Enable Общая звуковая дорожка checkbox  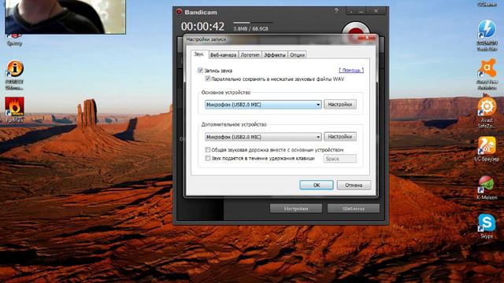pos(208,150)
